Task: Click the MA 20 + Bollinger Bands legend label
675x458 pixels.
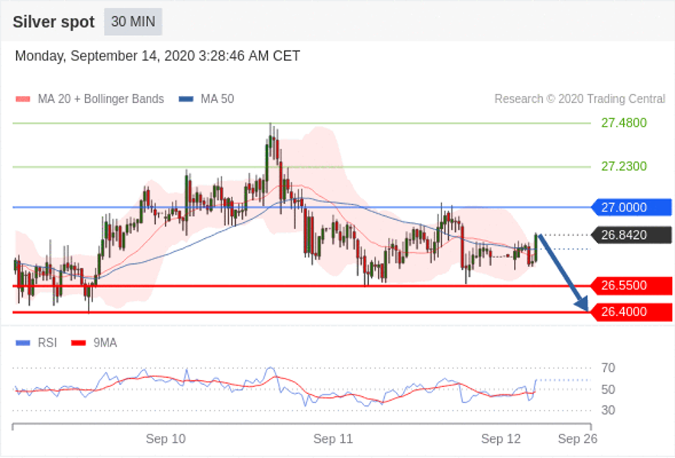Action: click(101, 99)
